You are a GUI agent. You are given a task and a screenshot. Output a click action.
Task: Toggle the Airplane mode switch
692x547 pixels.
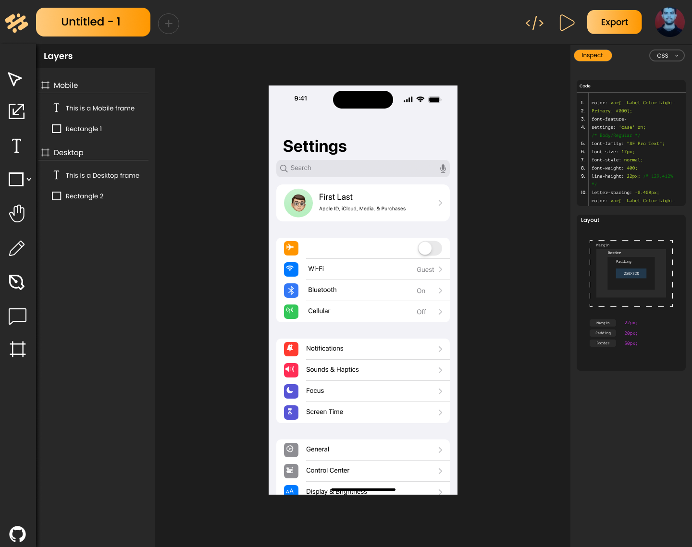[430, 248]
